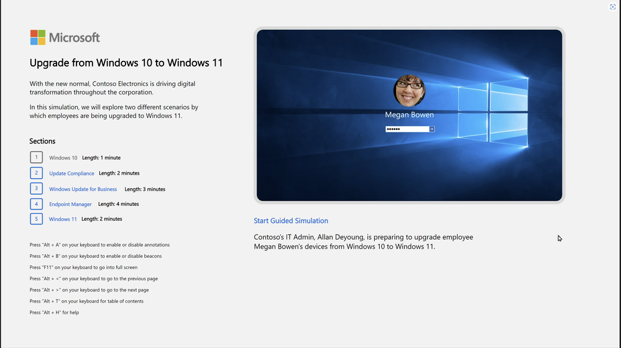Click 'Length: 1 minute' text

101,158
